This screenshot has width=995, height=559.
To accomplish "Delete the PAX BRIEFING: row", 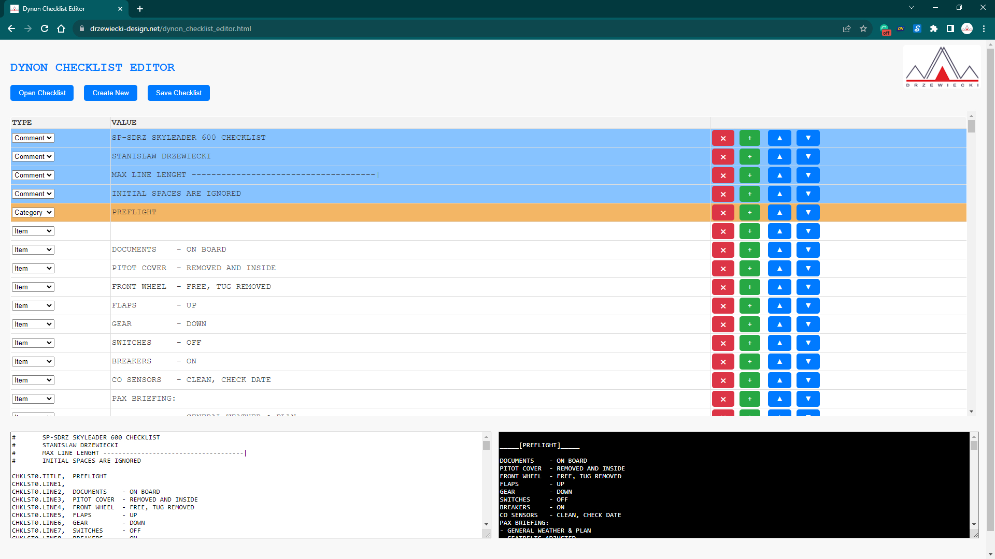I will [x=723, y=399].
